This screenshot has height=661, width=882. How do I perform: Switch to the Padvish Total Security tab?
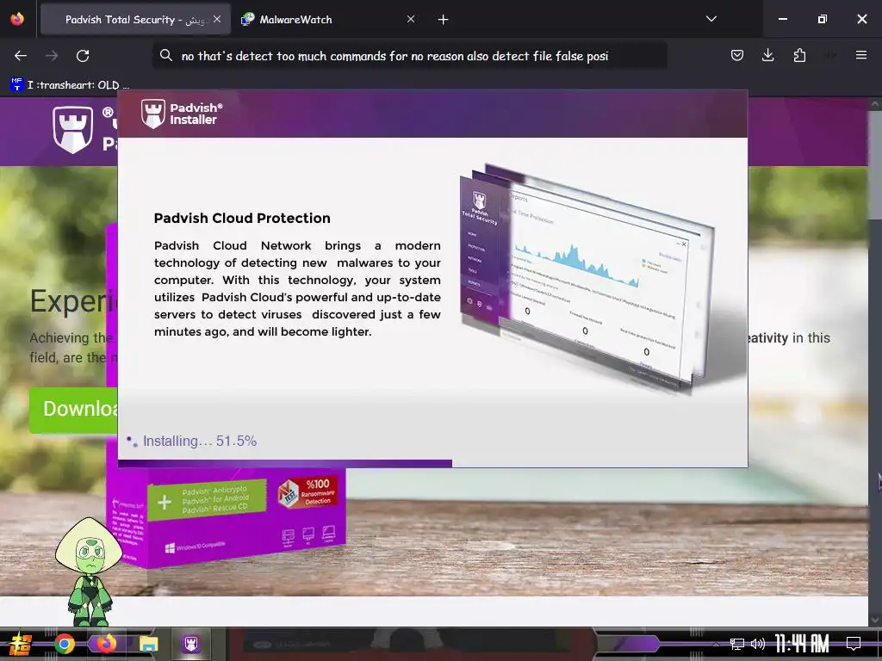135,20
